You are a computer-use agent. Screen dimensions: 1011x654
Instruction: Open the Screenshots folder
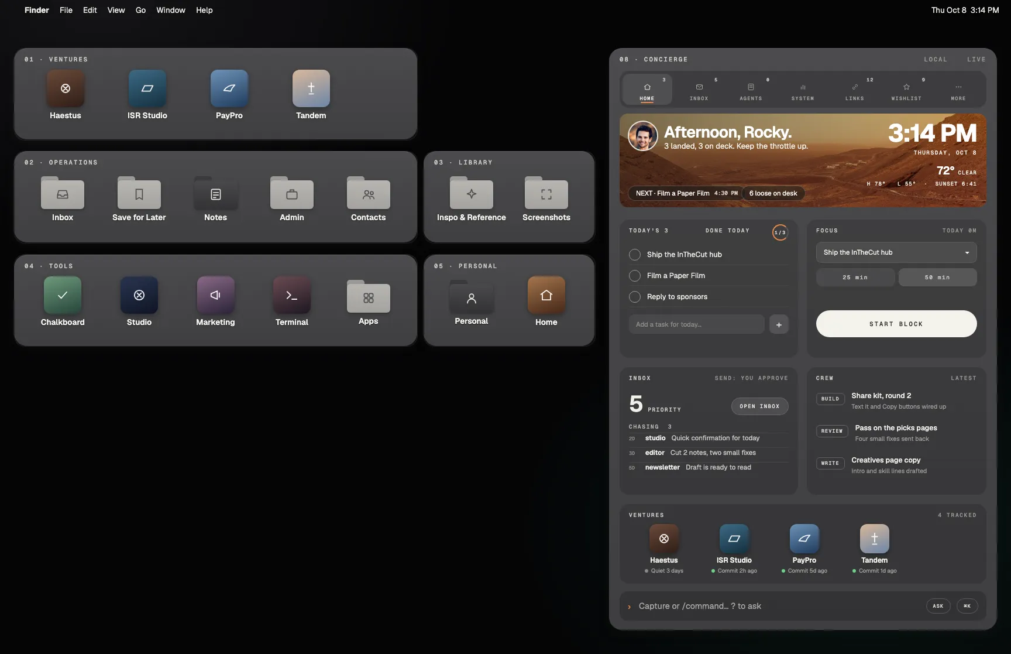click(546, 193)
